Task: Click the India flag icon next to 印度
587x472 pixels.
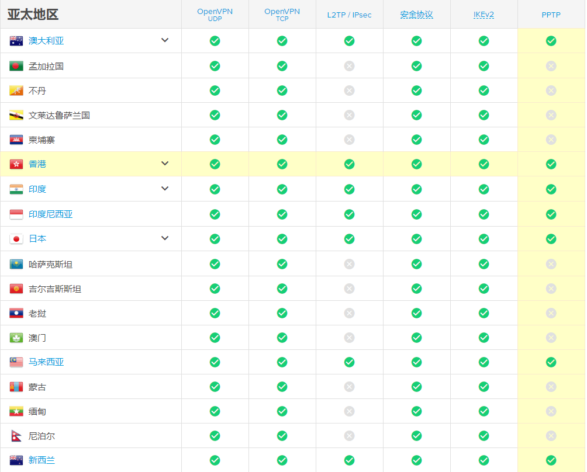Action: [x=16, y=189]
